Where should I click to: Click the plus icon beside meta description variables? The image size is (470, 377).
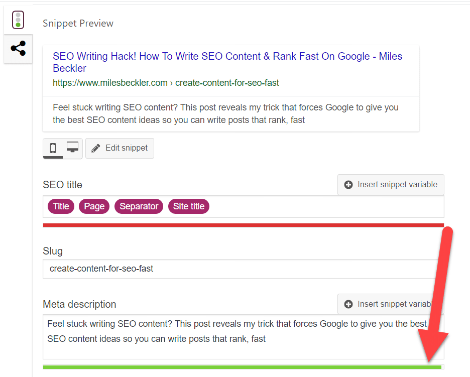pos(348,304)
